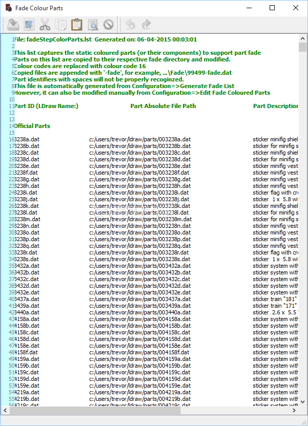308x426 pixels.
Task: Click the horizontal scrollbar left arrow
Action: tap(5, 410)
